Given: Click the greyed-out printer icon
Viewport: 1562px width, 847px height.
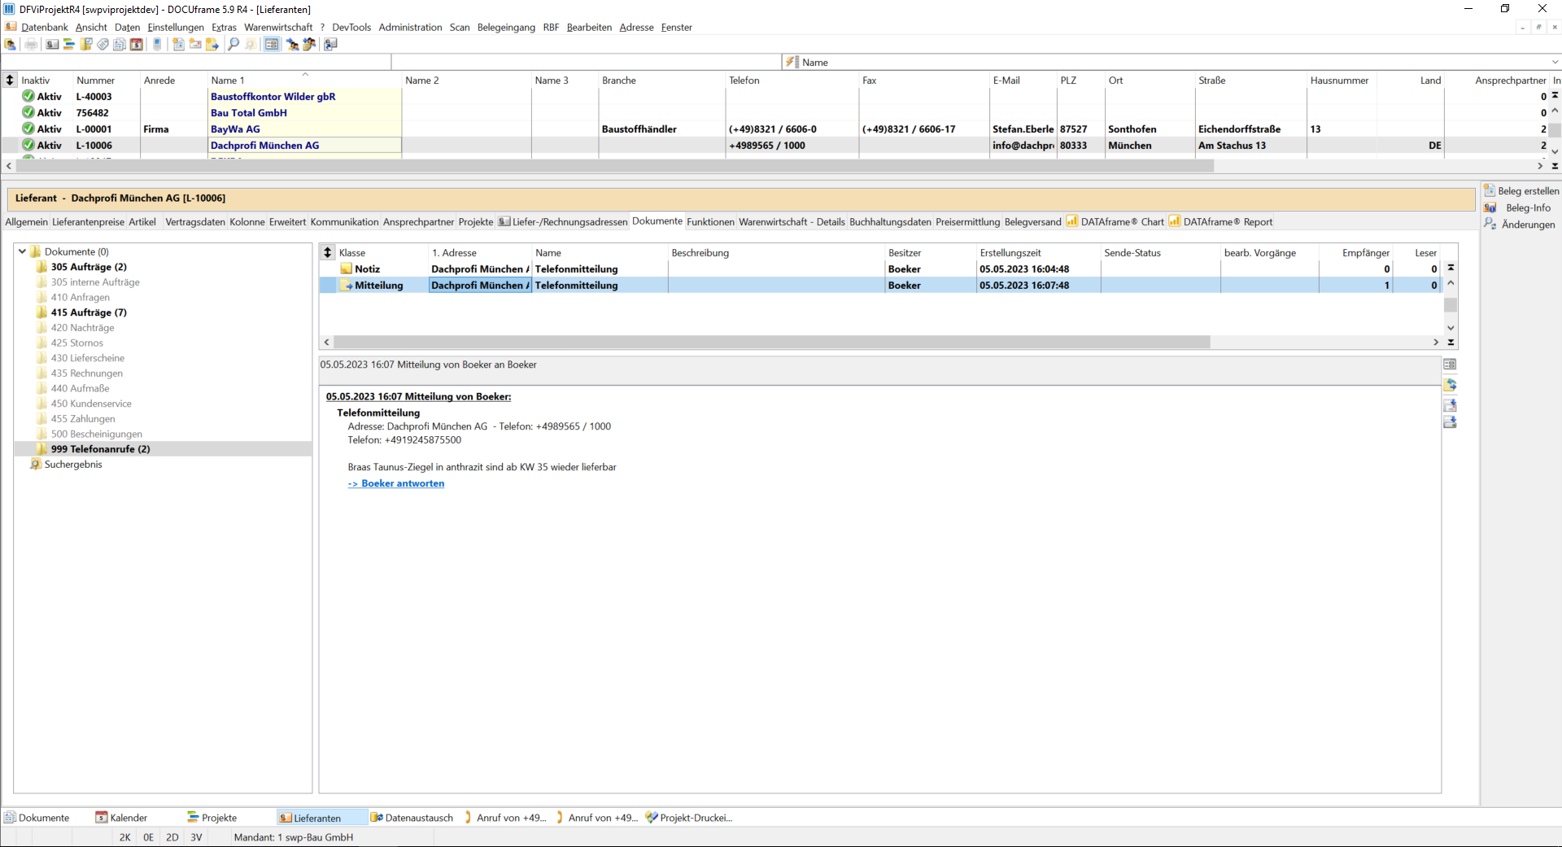Looking at the screenshot, I should [31, 44].
